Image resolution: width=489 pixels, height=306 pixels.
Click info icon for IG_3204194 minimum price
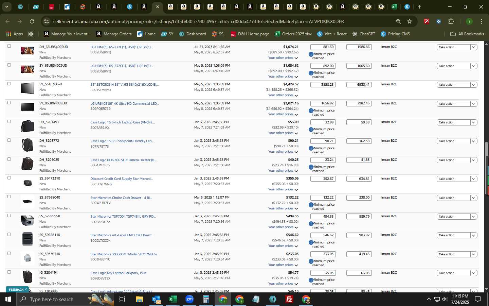click(x=311, y=280)
